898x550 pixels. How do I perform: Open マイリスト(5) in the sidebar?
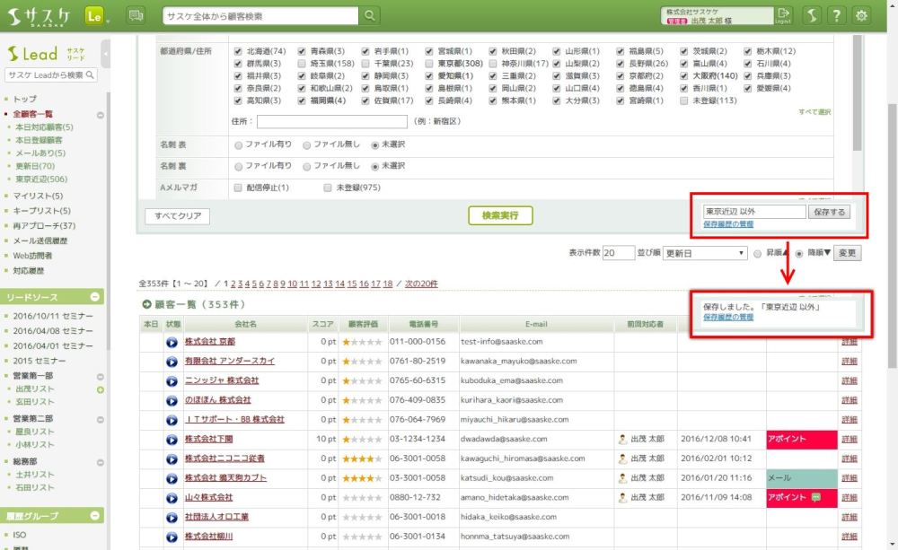point(38,196)
